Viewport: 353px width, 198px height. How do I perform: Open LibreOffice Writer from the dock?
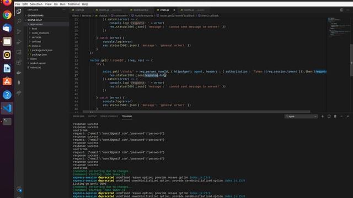[x=7, y=68]
